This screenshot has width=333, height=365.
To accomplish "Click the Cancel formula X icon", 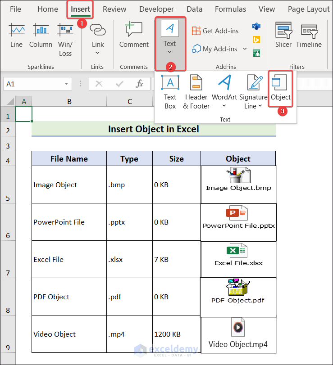I will pyautogui.click(x=99, y=84).
